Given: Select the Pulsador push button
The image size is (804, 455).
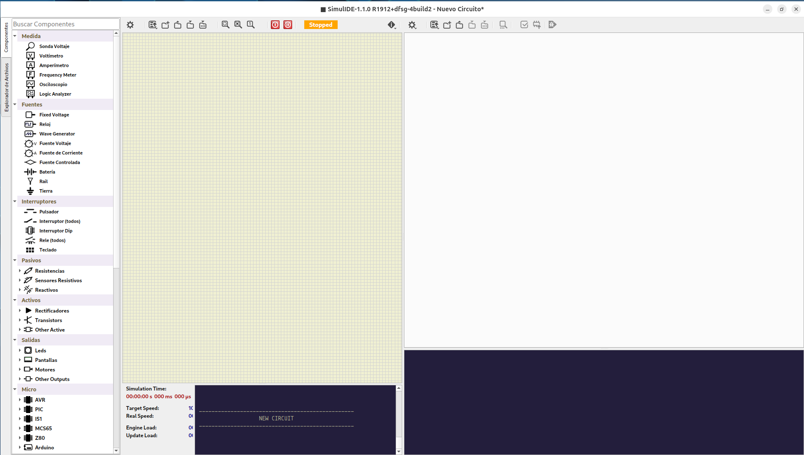Looking at the screenshot, I should pos(49,212).
